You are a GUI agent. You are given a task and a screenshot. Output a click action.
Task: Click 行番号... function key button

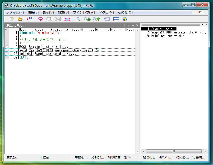pyautogui.click(x=199, y=157)
